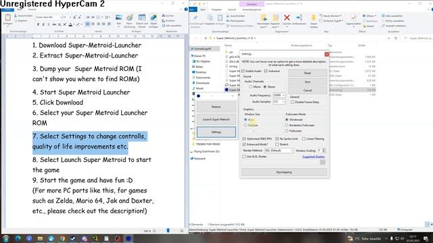Adjust WordPad zoom slider
433x243 pixels.
[168, 231]
